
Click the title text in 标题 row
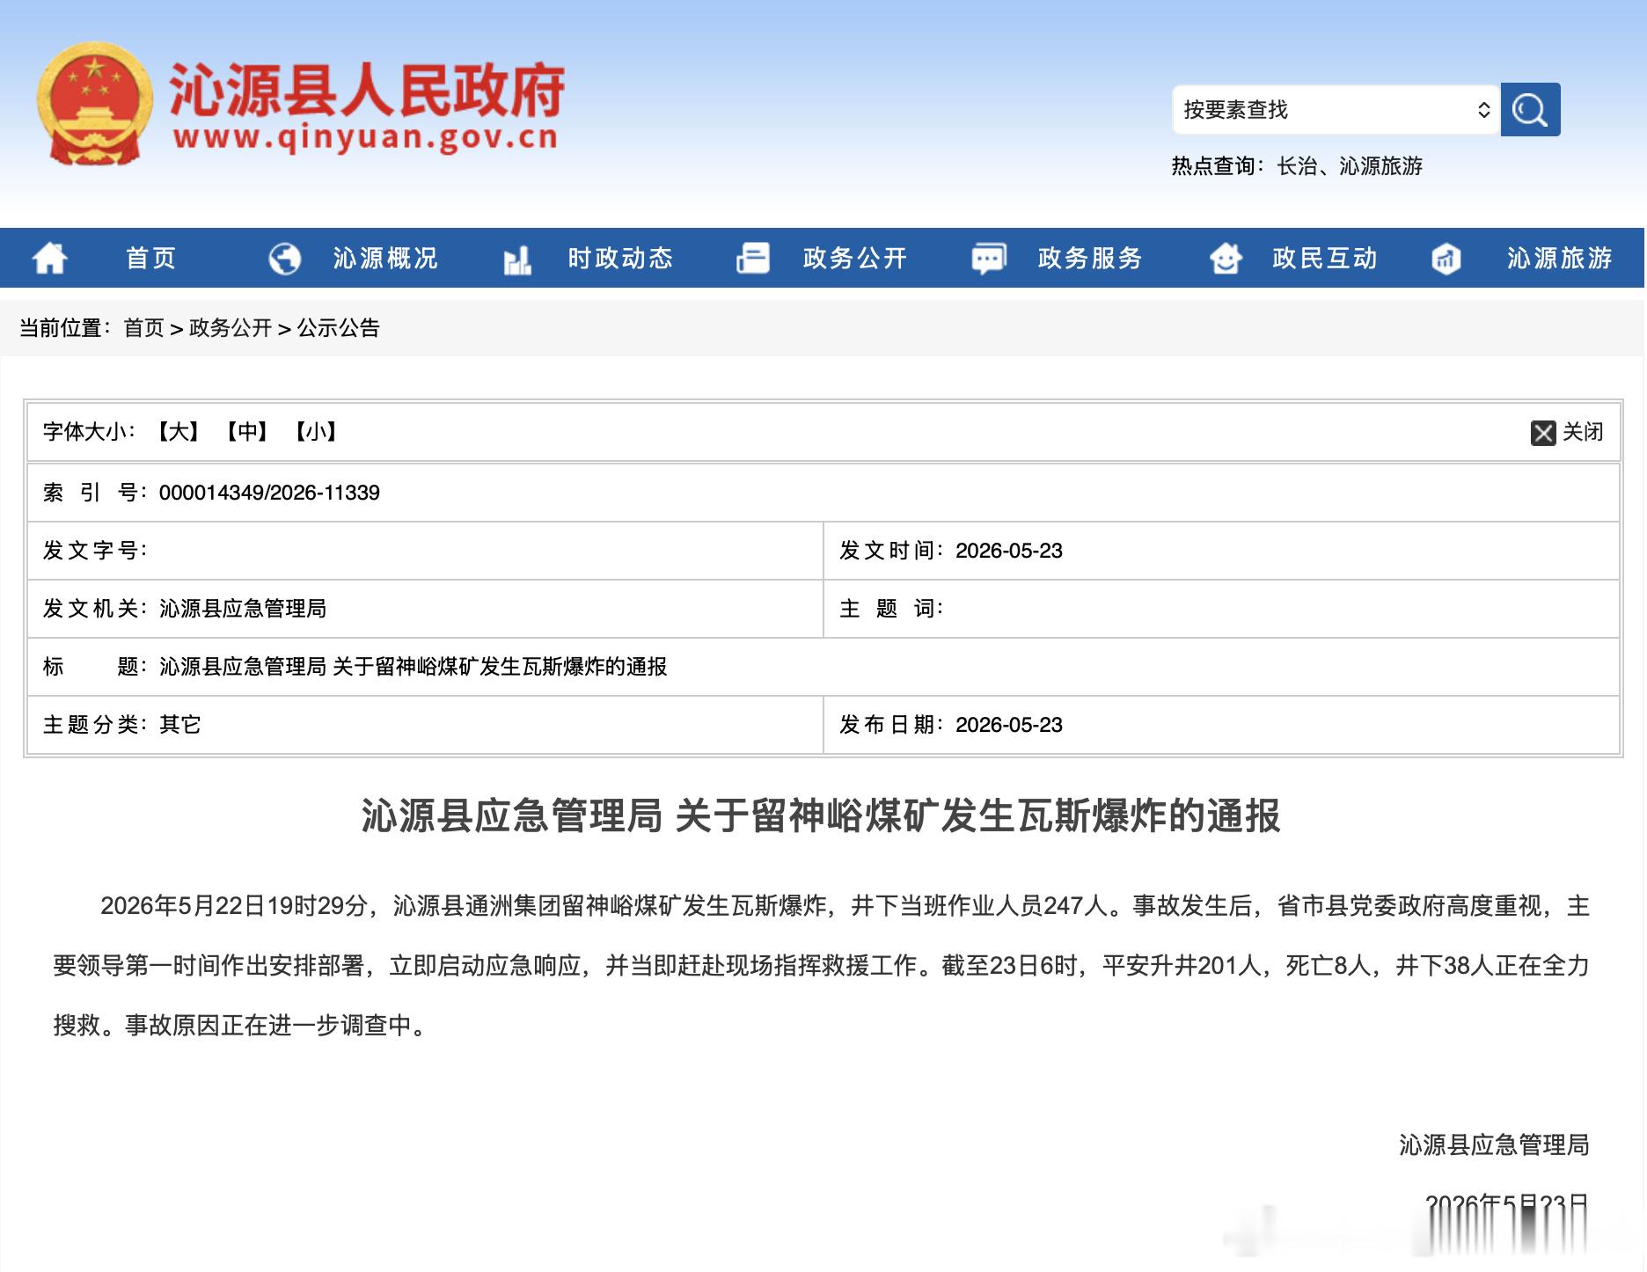pyautogui.click(x=414, y=667)
